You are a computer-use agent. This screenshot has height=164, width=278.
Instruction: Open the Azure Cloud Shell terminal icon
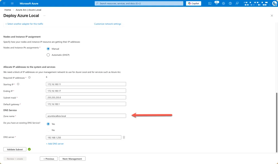pyautogui.click(x=210, y=4)
